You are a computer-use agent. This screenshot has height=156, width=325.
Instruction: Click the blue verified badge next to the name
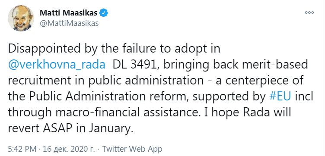click(x=103, y=13)
